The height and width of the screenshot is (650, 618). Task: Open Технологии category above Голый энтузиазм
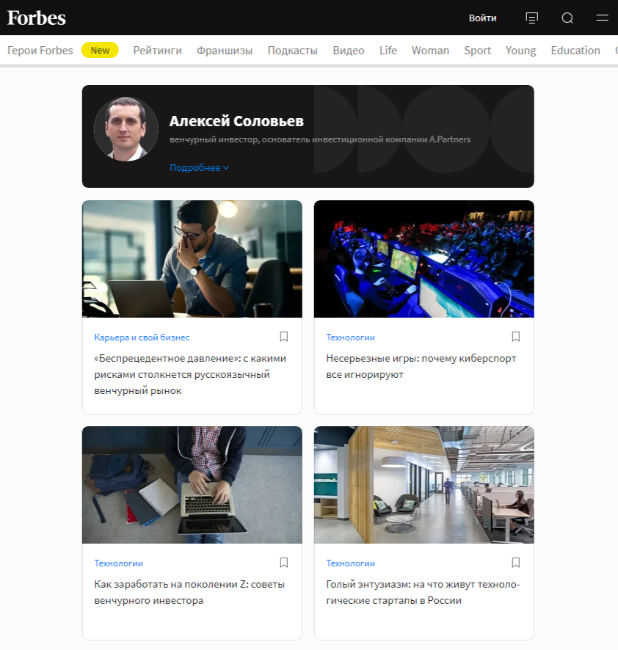pos(351,563)
